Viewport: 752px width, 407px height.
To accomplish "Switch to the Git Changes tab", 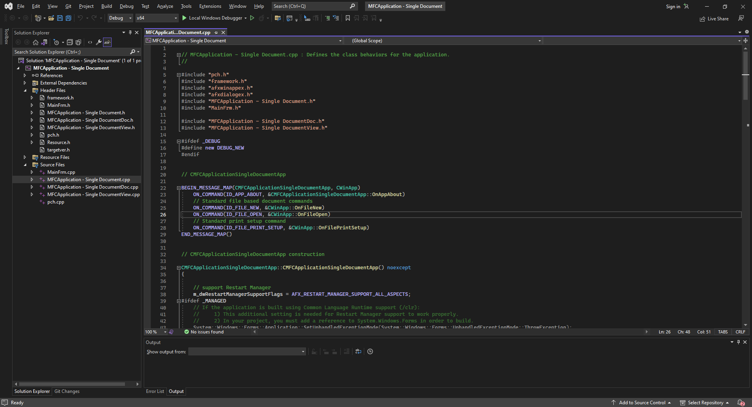I will [67, 391].
